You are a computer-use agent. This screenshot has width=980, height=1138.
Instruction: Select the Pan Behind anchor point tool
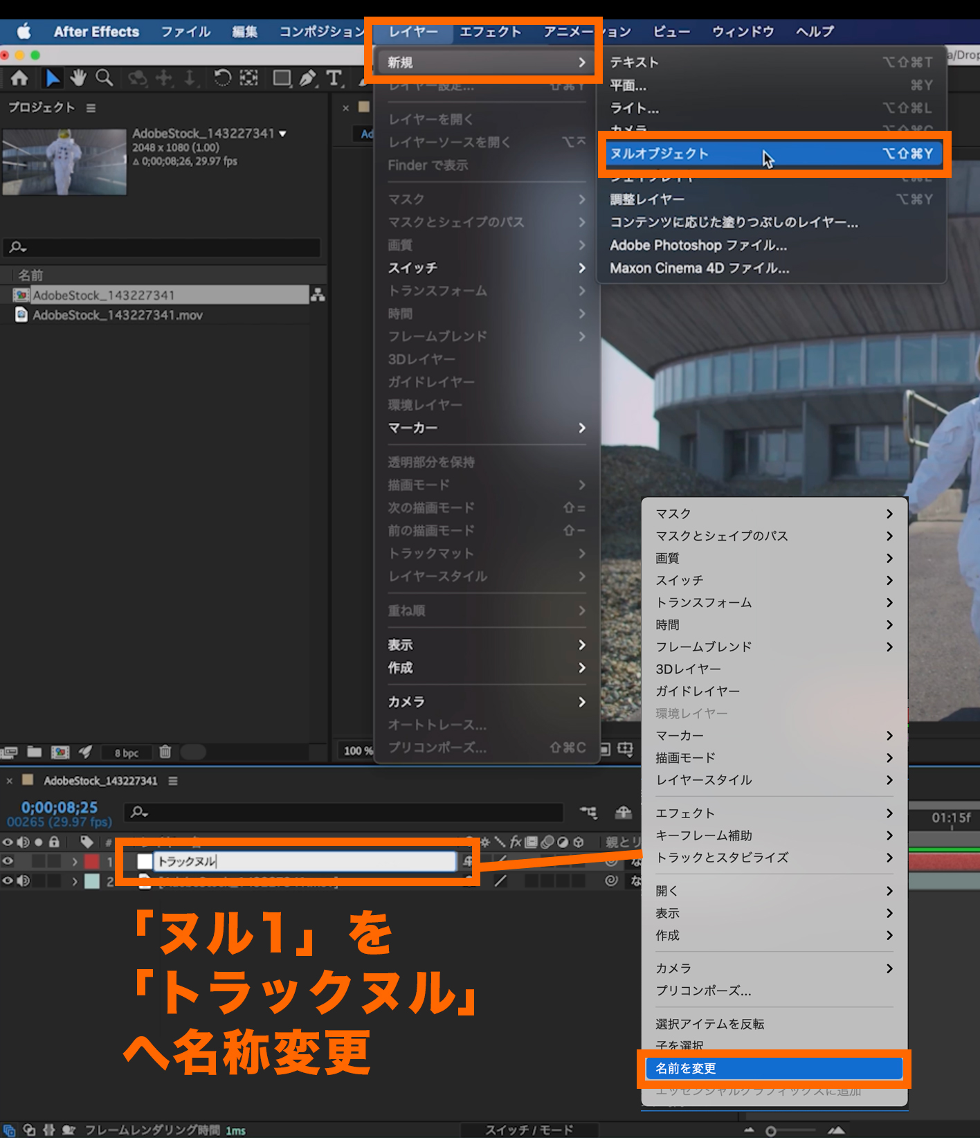(x=248, y=78)
